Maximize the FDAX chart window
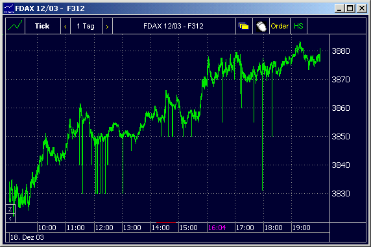The width and height of the screenshot is (371, 247). [x=350, y=8]
